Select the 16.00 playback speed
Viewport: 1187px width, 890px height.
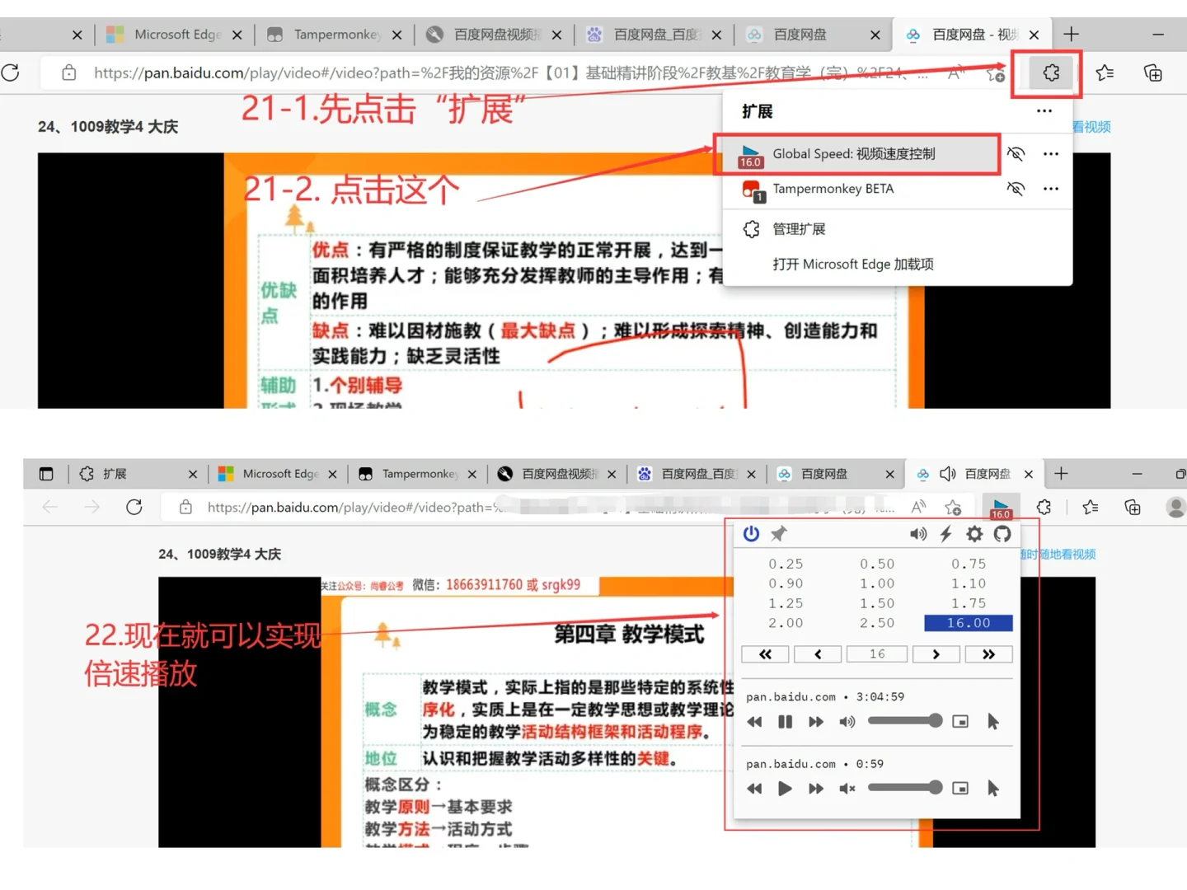click(968, 623)
